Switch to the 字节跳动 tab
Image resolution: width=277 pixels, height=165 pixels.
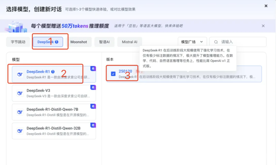18,42
